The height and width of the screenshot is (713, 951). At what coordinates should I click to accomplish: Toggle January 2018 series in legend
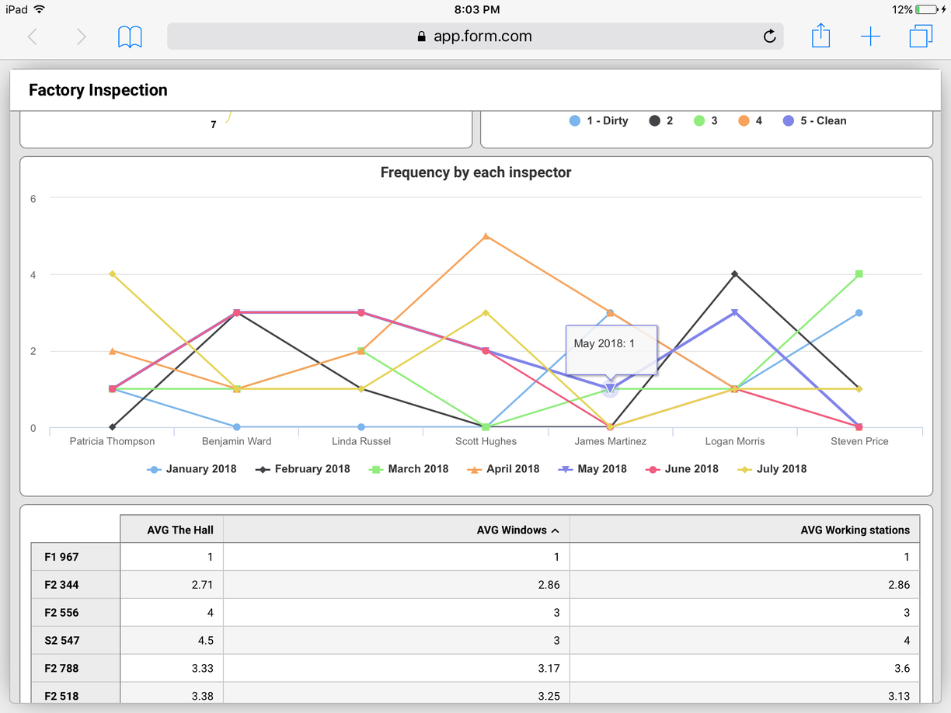(x=192, y=469)
